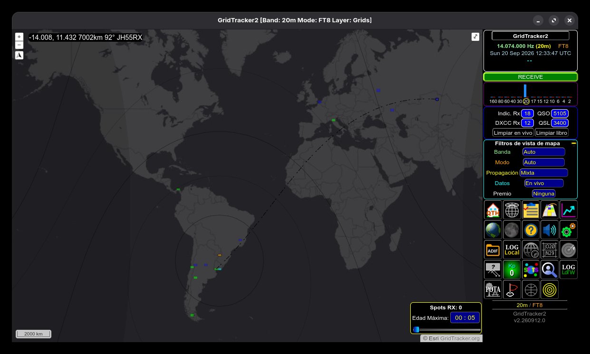590x354 pixels.
Task: Toggle map fullscreen arrow button
Action: click(x=475, y=37)
